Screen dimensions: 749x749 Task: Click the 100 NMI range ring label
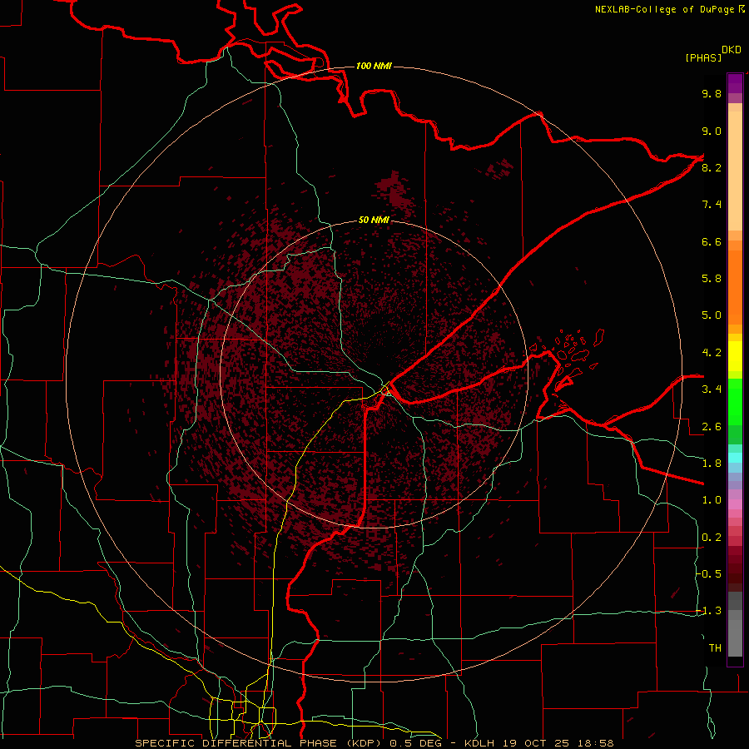pos(374,66)
